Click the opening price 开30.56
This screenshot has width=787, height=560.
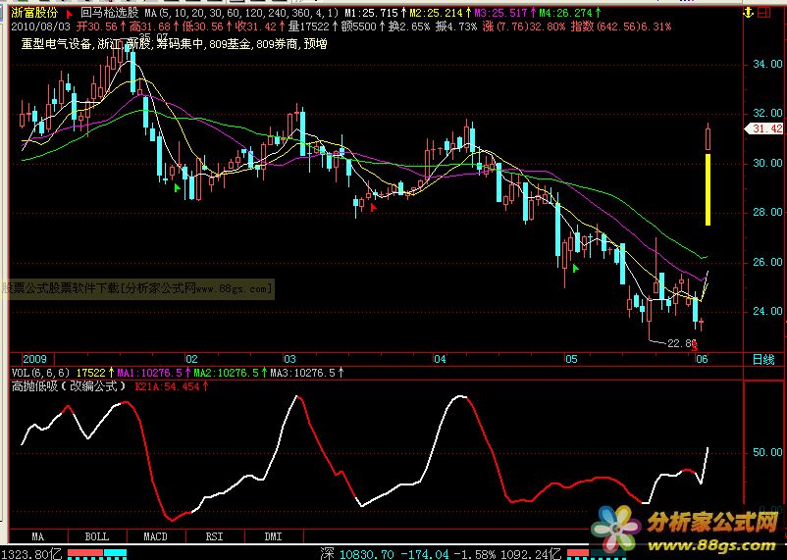click(96, 26)
